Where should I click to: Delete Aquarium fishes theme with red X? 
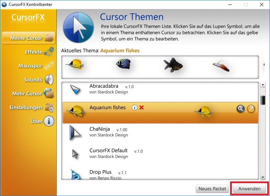click(x=142, y=108)
